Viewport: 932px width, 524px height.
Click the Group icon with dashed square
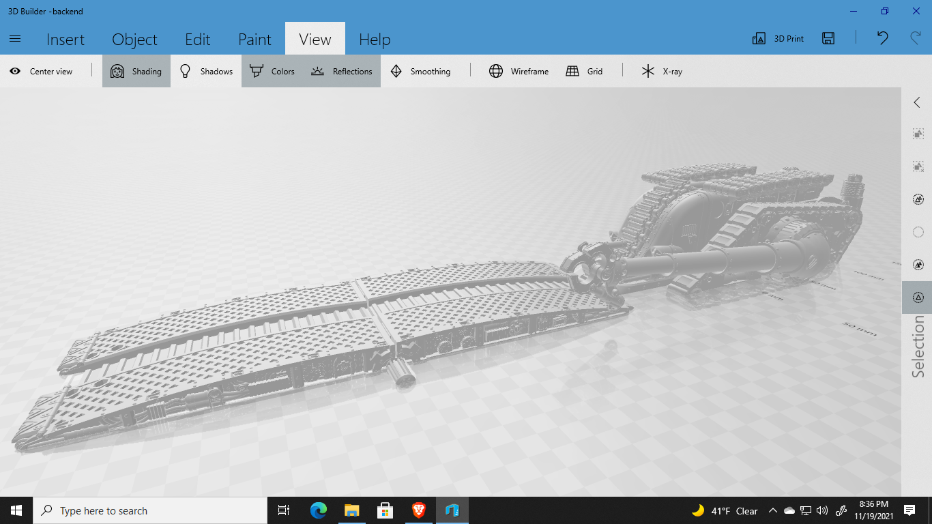pyautogui.click(x=918, y=134)
